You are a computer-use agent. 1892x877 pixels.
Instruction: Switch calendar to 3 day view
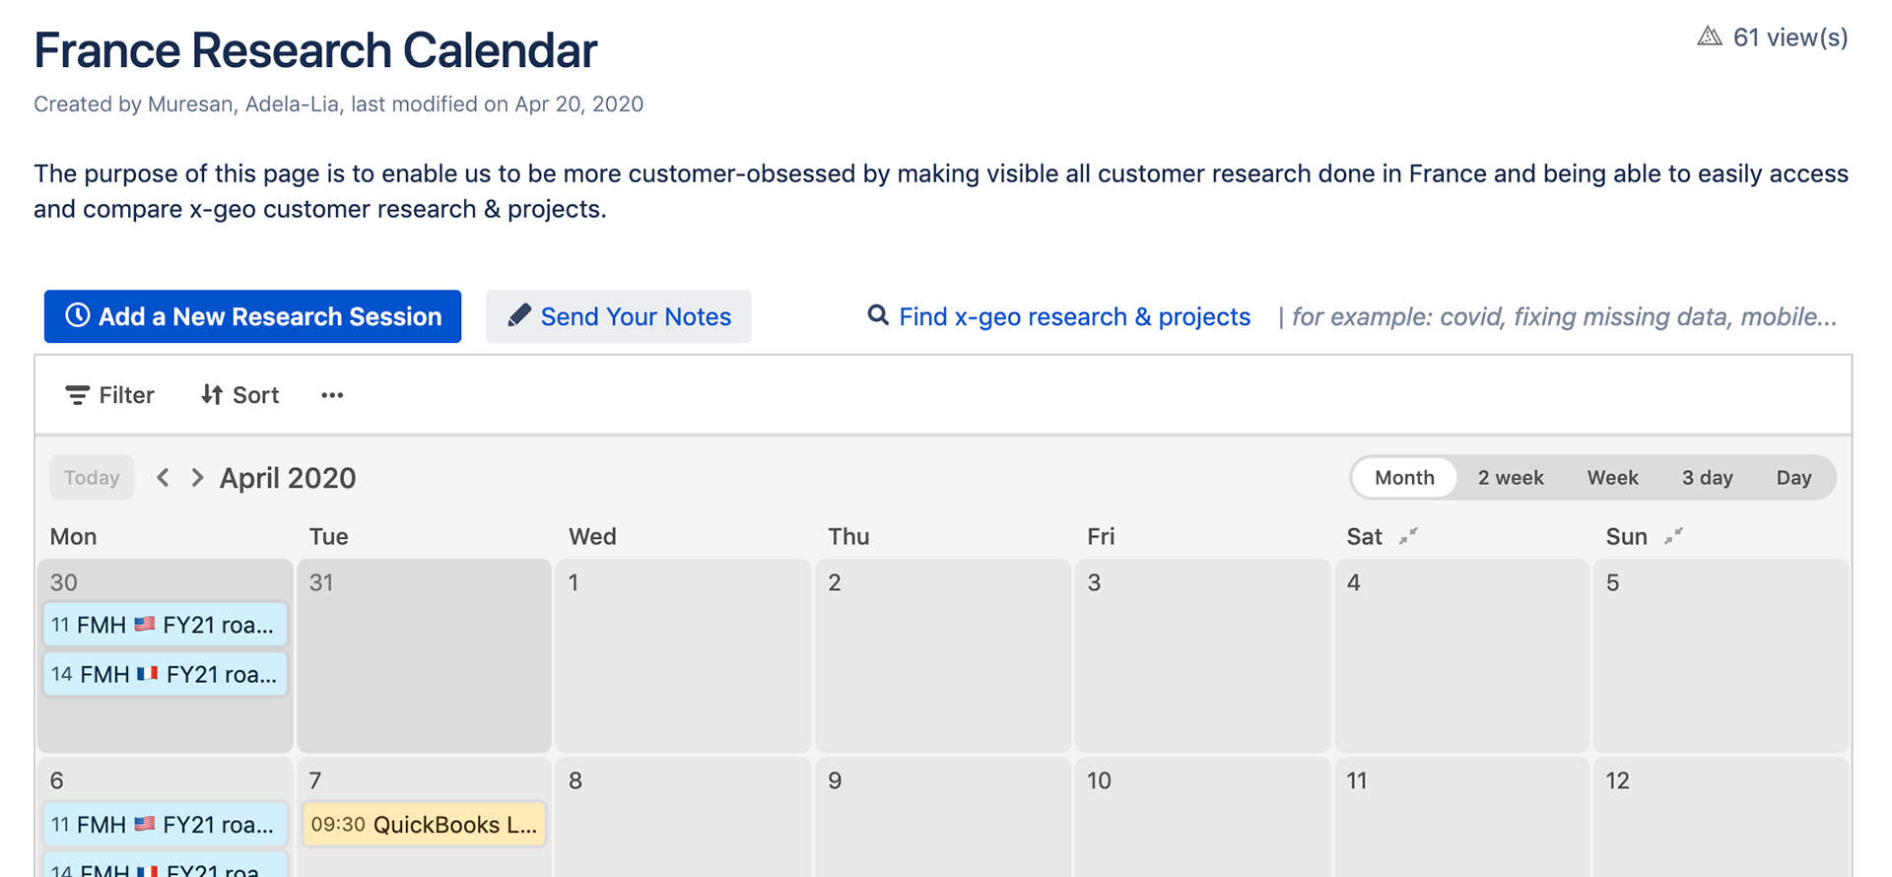click(x=1707, y=478)
